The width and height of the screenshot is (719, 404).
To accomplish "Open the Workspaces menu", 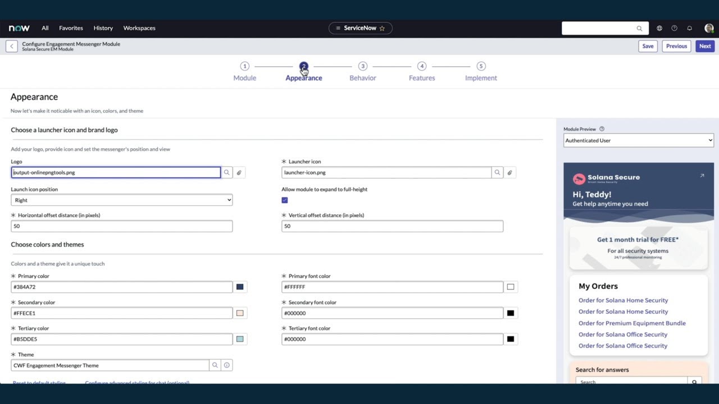I will point(139,28).
